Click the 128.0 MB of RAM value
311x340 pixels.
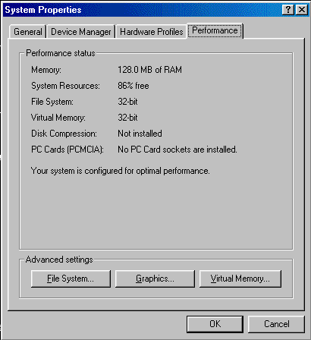coord(149,70)
